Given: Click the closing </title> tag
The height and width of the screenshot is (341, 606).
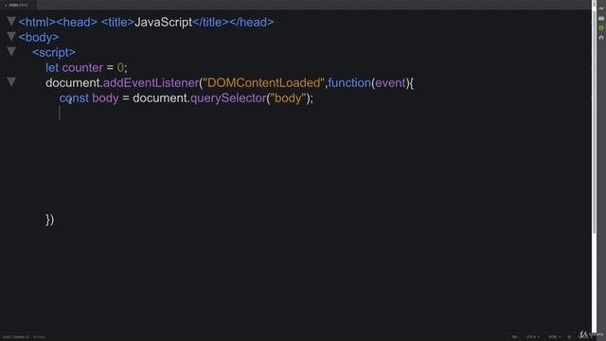Looking at the screenshot, I should pos(210,22).
